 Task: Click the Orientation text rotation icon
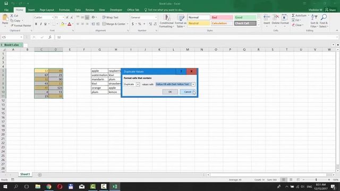coord(93,18)
